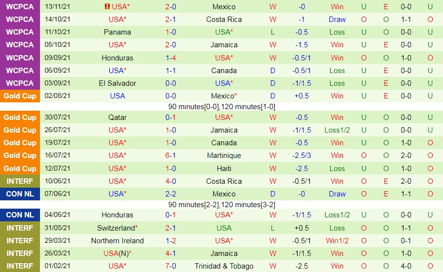
Task: Click the Win1/2 result for Northern Ireland match
Action: click(337, 240)
